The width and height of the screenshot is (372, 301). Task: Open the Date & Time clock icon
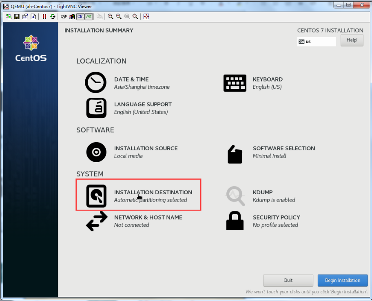tap(95, 83)
